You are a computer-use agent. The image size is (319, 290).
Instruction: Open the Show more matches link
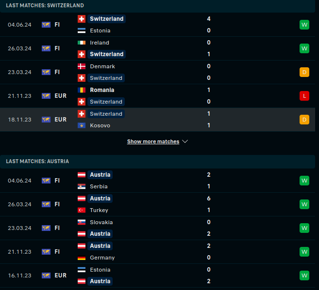coord(153,142)
